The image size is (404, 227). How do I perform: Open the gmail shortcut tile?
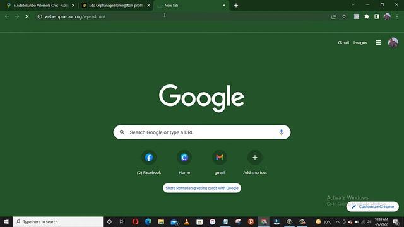(x=220, y=163)
